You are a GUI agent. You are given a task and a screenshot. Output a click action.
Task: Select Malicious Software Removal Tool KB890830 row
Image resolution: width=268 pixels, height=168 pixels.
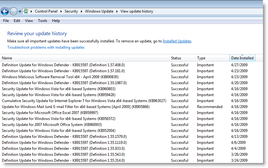[x=131, y=77]
